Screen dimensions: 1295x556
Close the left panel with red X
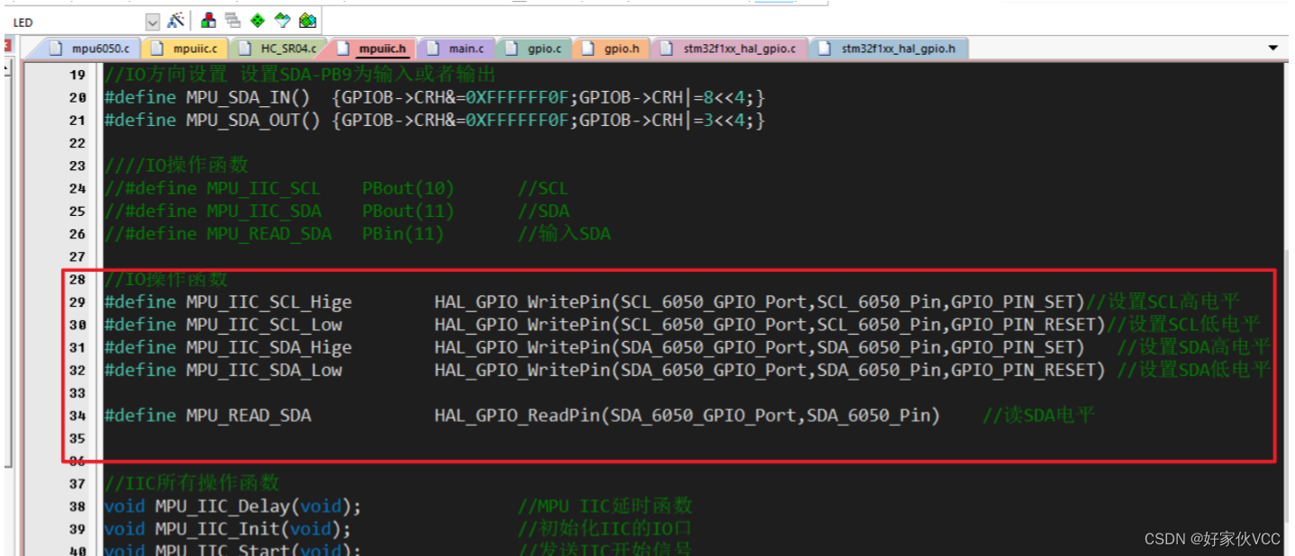(x=5, y=44)
